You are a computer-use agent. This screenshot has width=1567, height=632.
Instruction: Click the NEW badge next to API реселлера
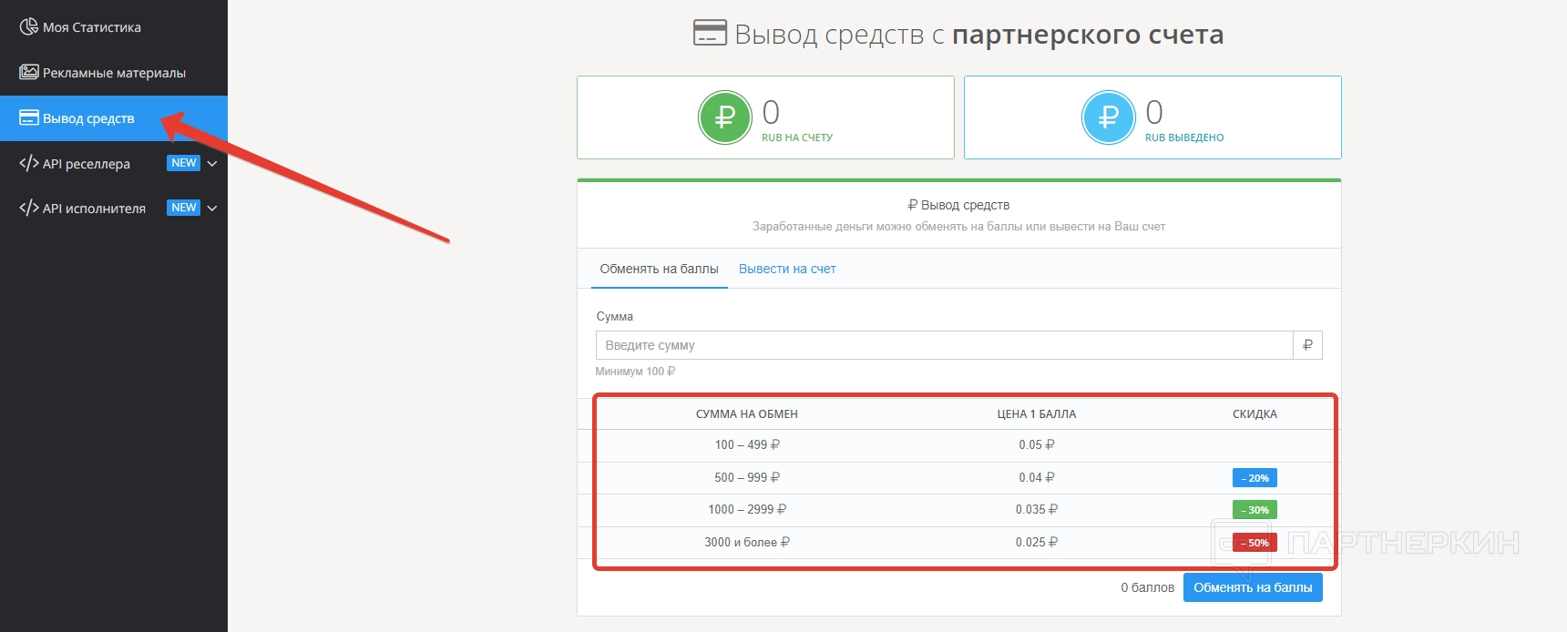184,163
